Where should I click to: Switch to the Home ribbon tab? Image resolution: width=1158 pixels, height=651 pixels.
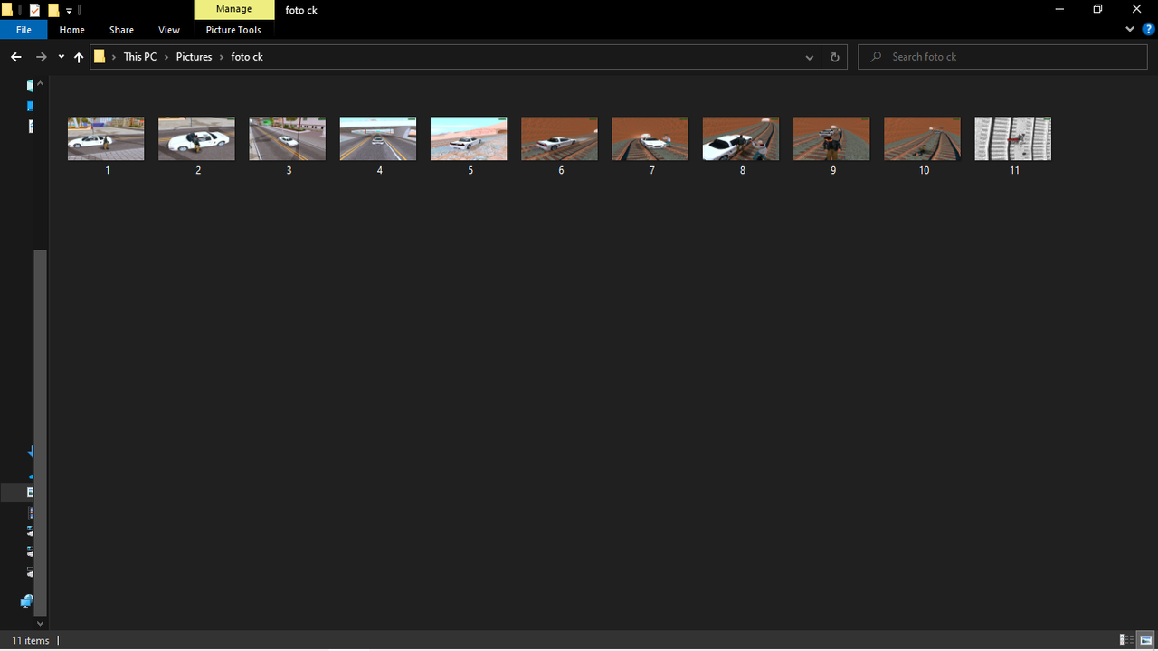point(71,30)
